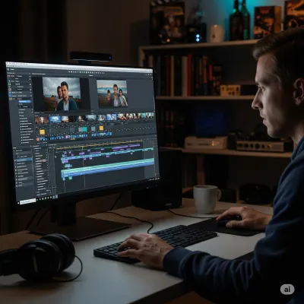
Task: Select the bright blue sky clip thumbnail
Action: (x=55, y=119)
